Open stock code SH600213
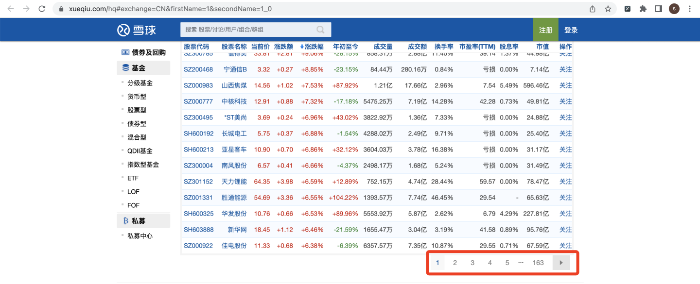 [198, 150]
